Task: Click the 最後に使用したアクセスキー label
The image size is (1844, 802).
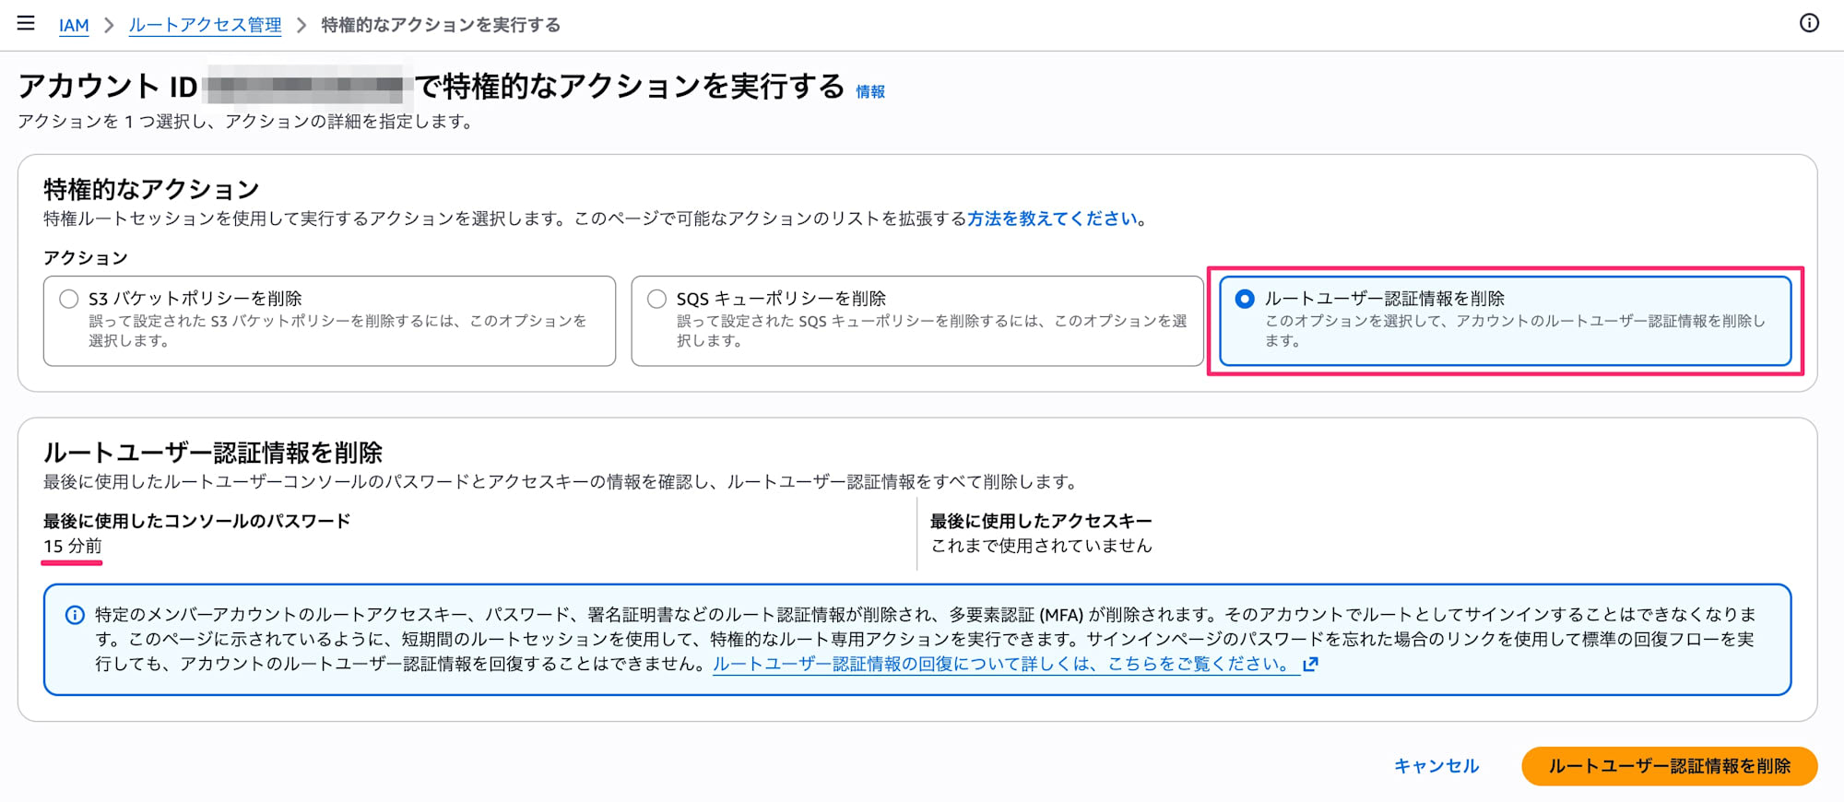Action: [x=1041, y=521]
